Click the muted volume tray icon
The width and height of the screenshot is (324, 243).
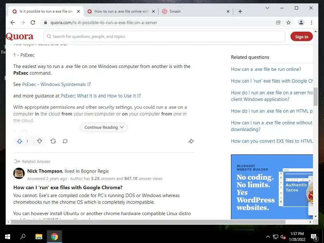[283, 237]
